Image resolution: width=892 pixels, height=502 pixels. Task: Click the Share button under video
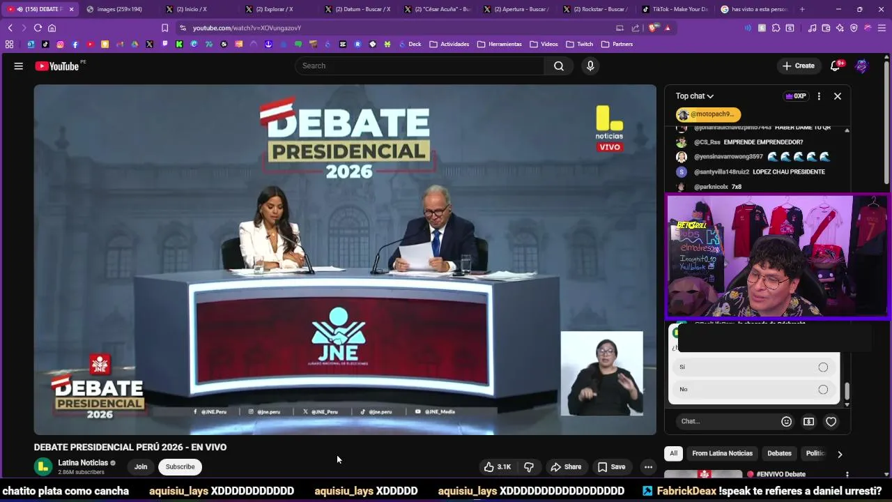(x=566, y=467)
